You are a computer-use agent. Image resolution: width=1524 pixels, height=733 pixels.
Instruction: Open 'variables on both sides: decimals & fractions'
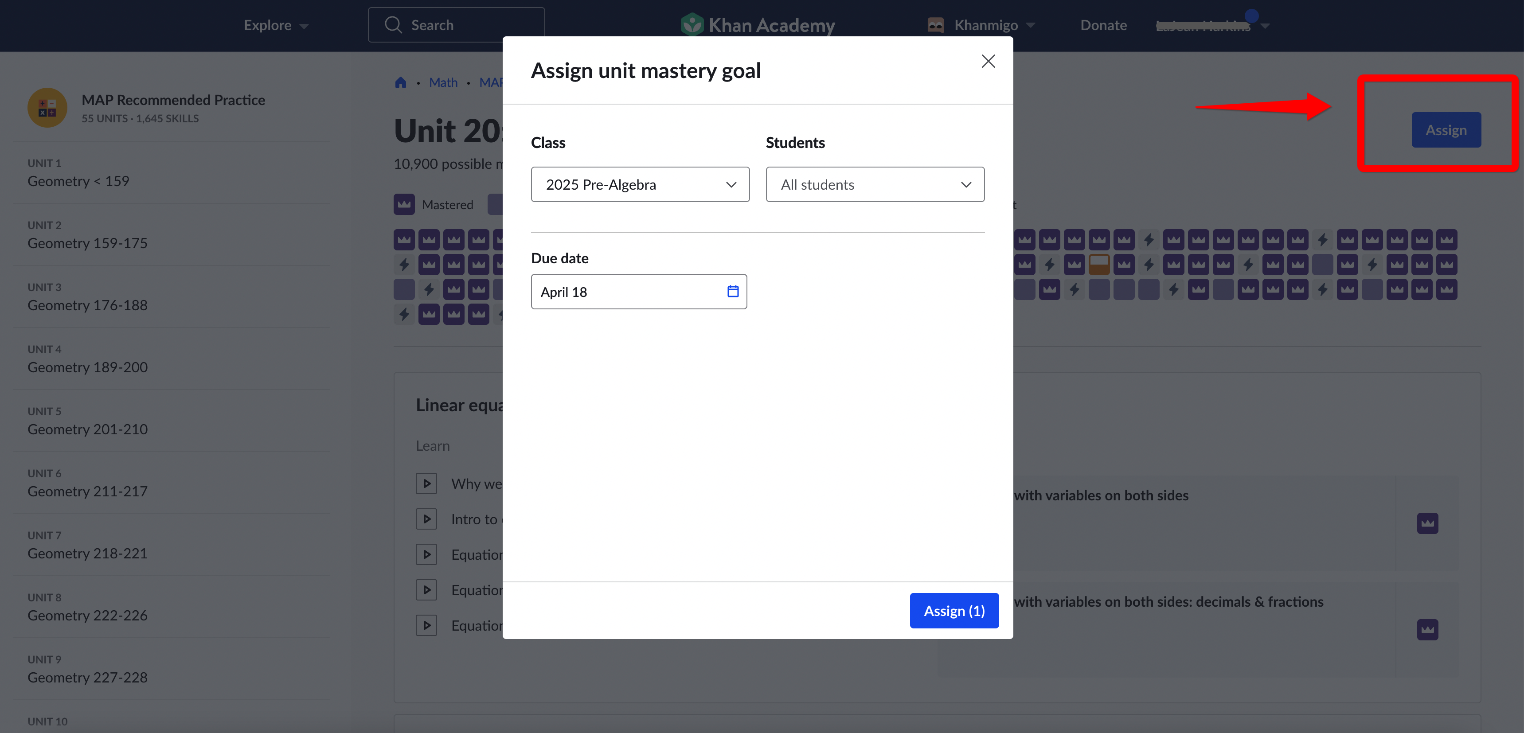point(1168,602)
